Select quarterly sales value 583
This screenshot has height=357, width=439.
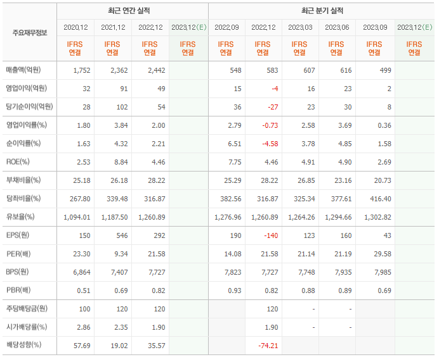272,70
